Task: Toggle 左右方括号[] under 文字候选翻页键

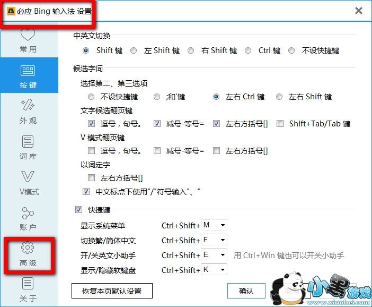Action: pos(216,124)
